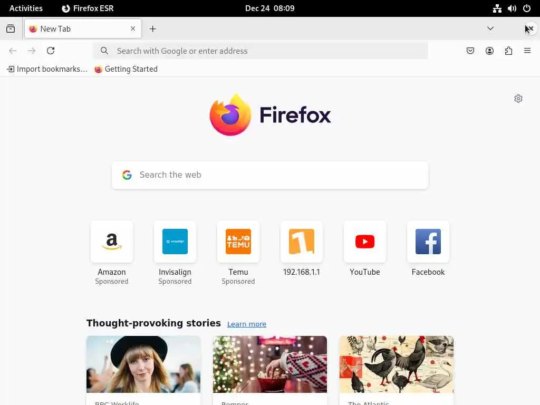The image size is (540, 405).
Task: Click the address bar search field
Action: click(261, 51)
